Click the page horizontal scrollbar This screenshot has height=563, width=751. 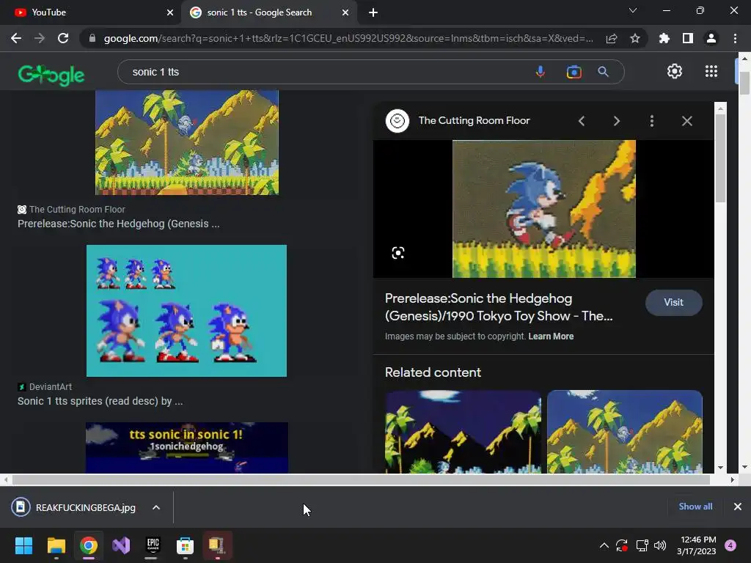click(361, 479)
